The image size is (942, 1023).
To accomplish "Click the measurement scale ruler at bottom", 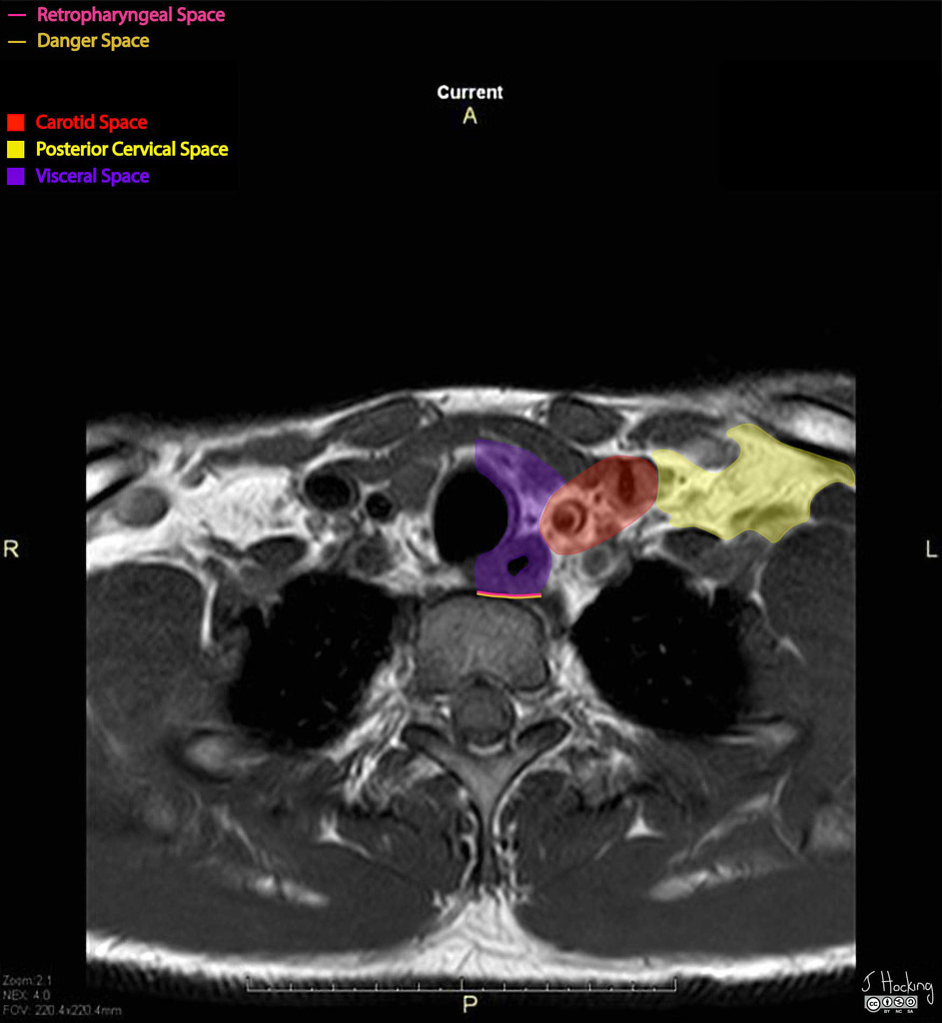I will pos(462,989).
